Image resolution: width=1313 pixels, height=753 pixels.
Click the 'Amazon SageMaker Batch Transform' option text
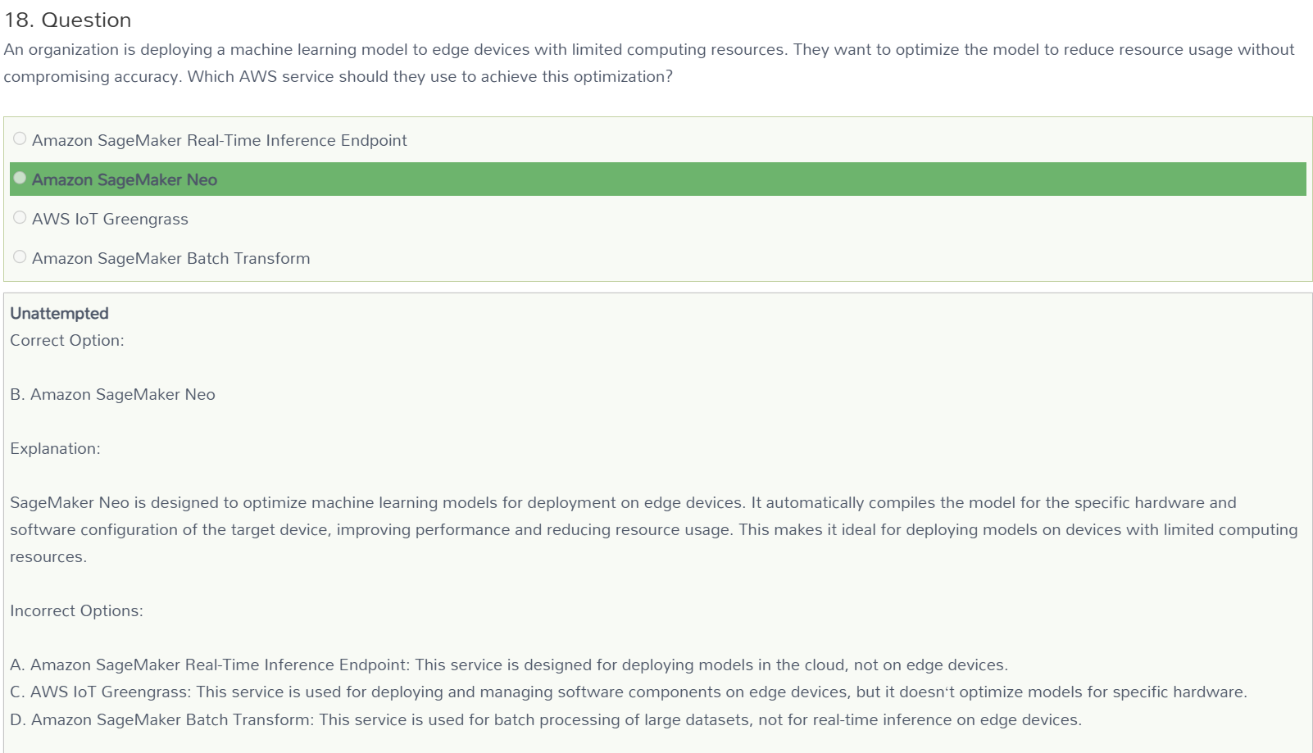[171, 258]
